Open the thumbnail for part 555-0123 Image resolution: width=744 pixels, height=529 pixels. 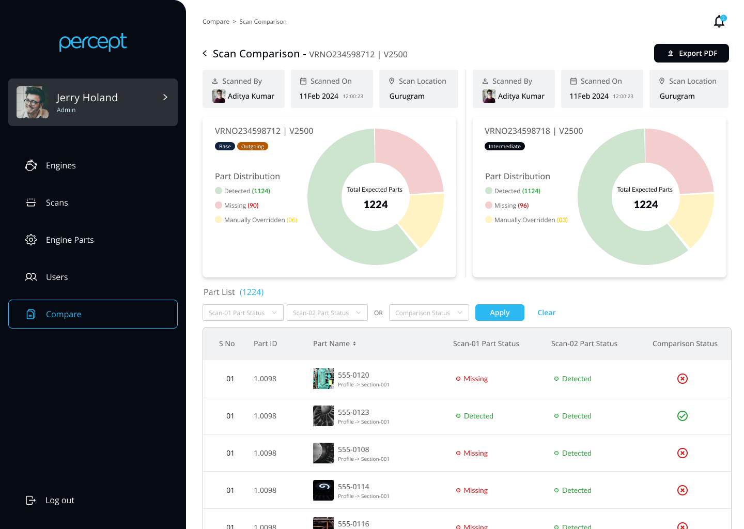click(x=323, y=416)
